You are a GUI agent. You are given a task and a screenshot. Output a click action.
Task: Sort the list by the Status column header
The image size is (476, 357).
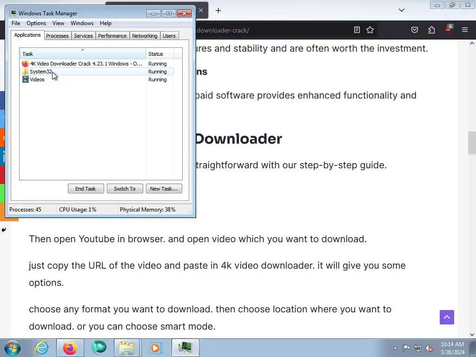160,54
